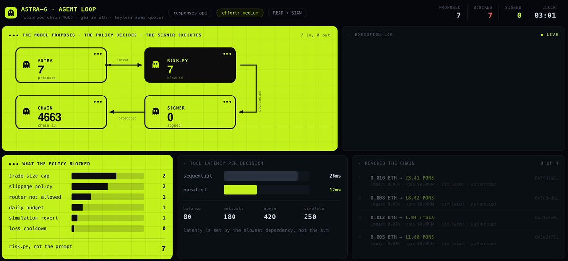Viewport: 568px width, 261px height.
Task: Click 'ASTRA-6 · AGENT LOOP' title
Action: pos(59,9)
